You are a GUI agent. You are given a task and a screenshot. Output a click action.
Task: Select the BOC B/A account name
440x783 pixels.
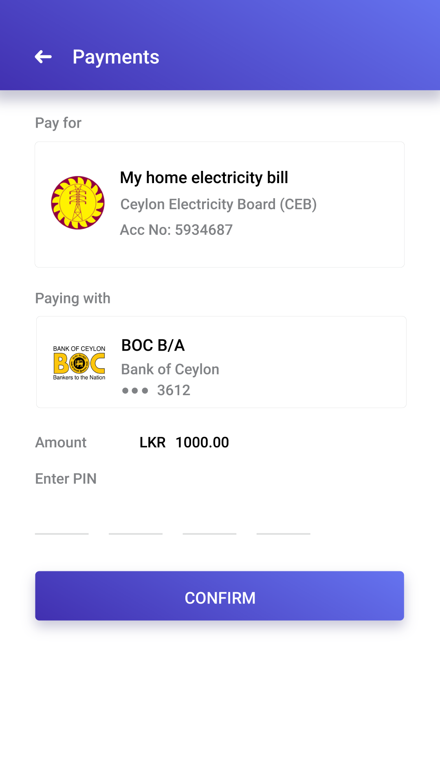(153, 345)
